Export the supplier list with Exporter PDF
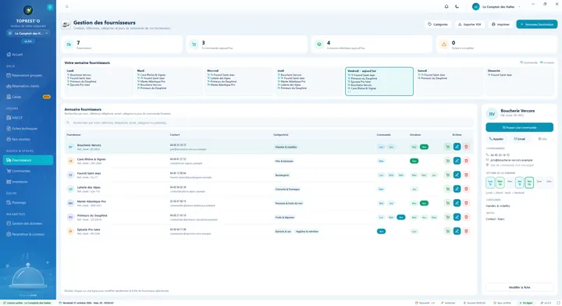The height and width of the screenshot is (306, 562). 470,24
